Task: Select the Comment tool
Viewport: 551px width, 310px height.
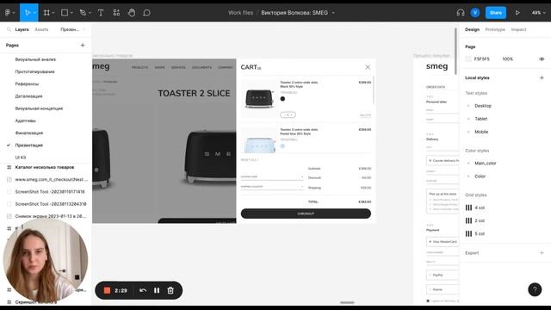Action: pyautogui.click(x=146, y=13)
